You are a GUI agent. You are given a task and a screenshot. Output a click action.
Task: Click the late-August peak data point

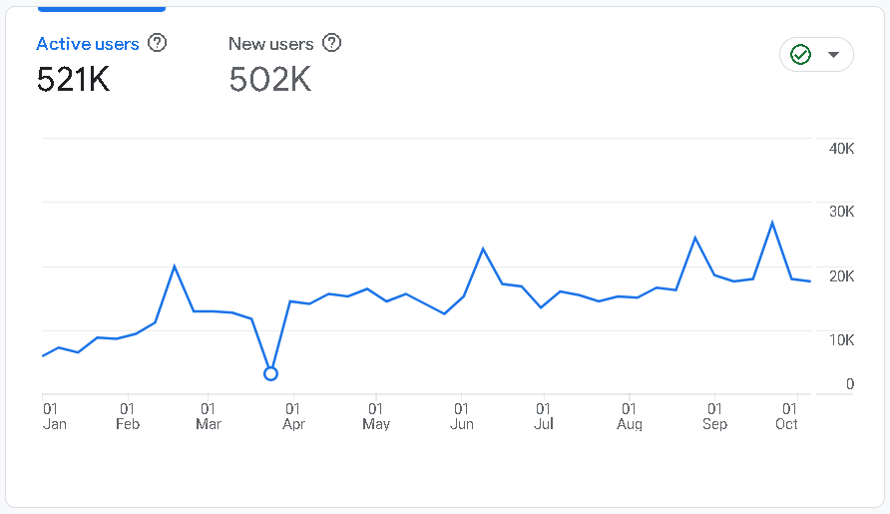point(695,238)
